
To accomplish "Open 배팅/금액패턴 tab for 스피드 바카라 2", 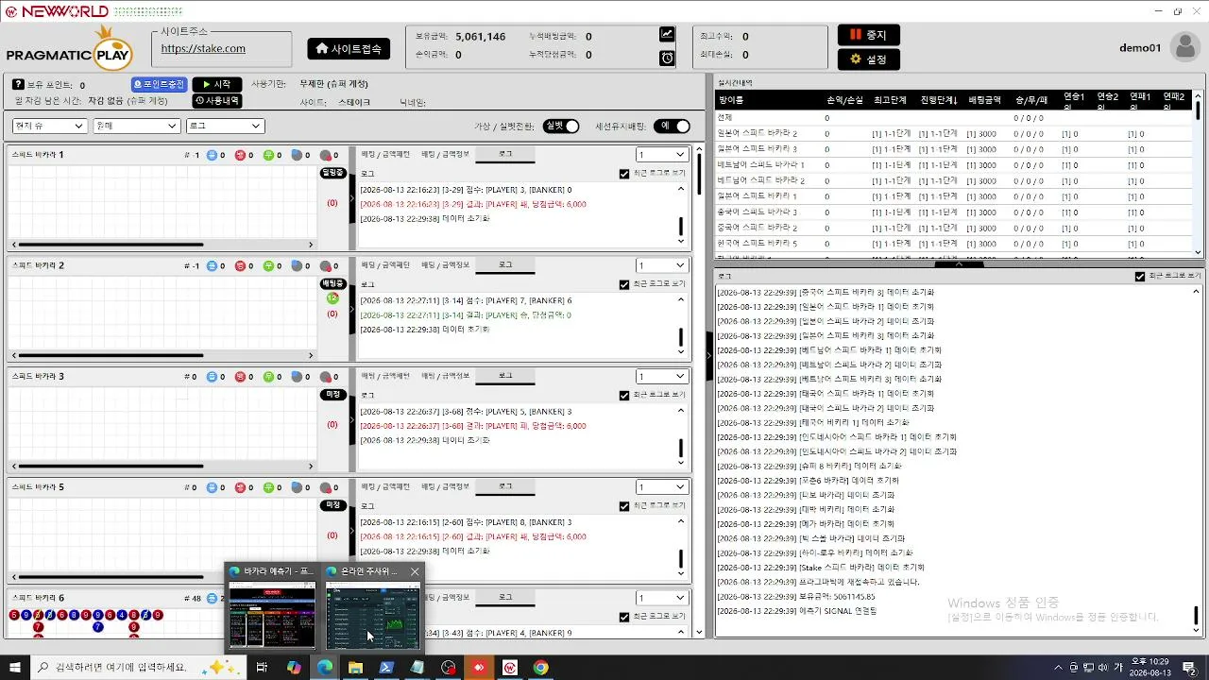I will click(x=385, y=265).
